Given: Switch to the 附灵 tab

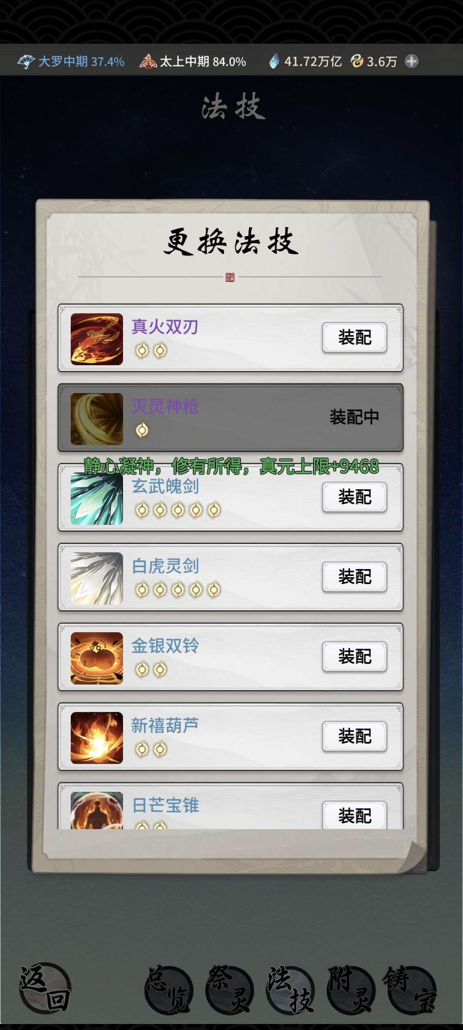Looking at the screenshot, I should click(x=351, y=990).
